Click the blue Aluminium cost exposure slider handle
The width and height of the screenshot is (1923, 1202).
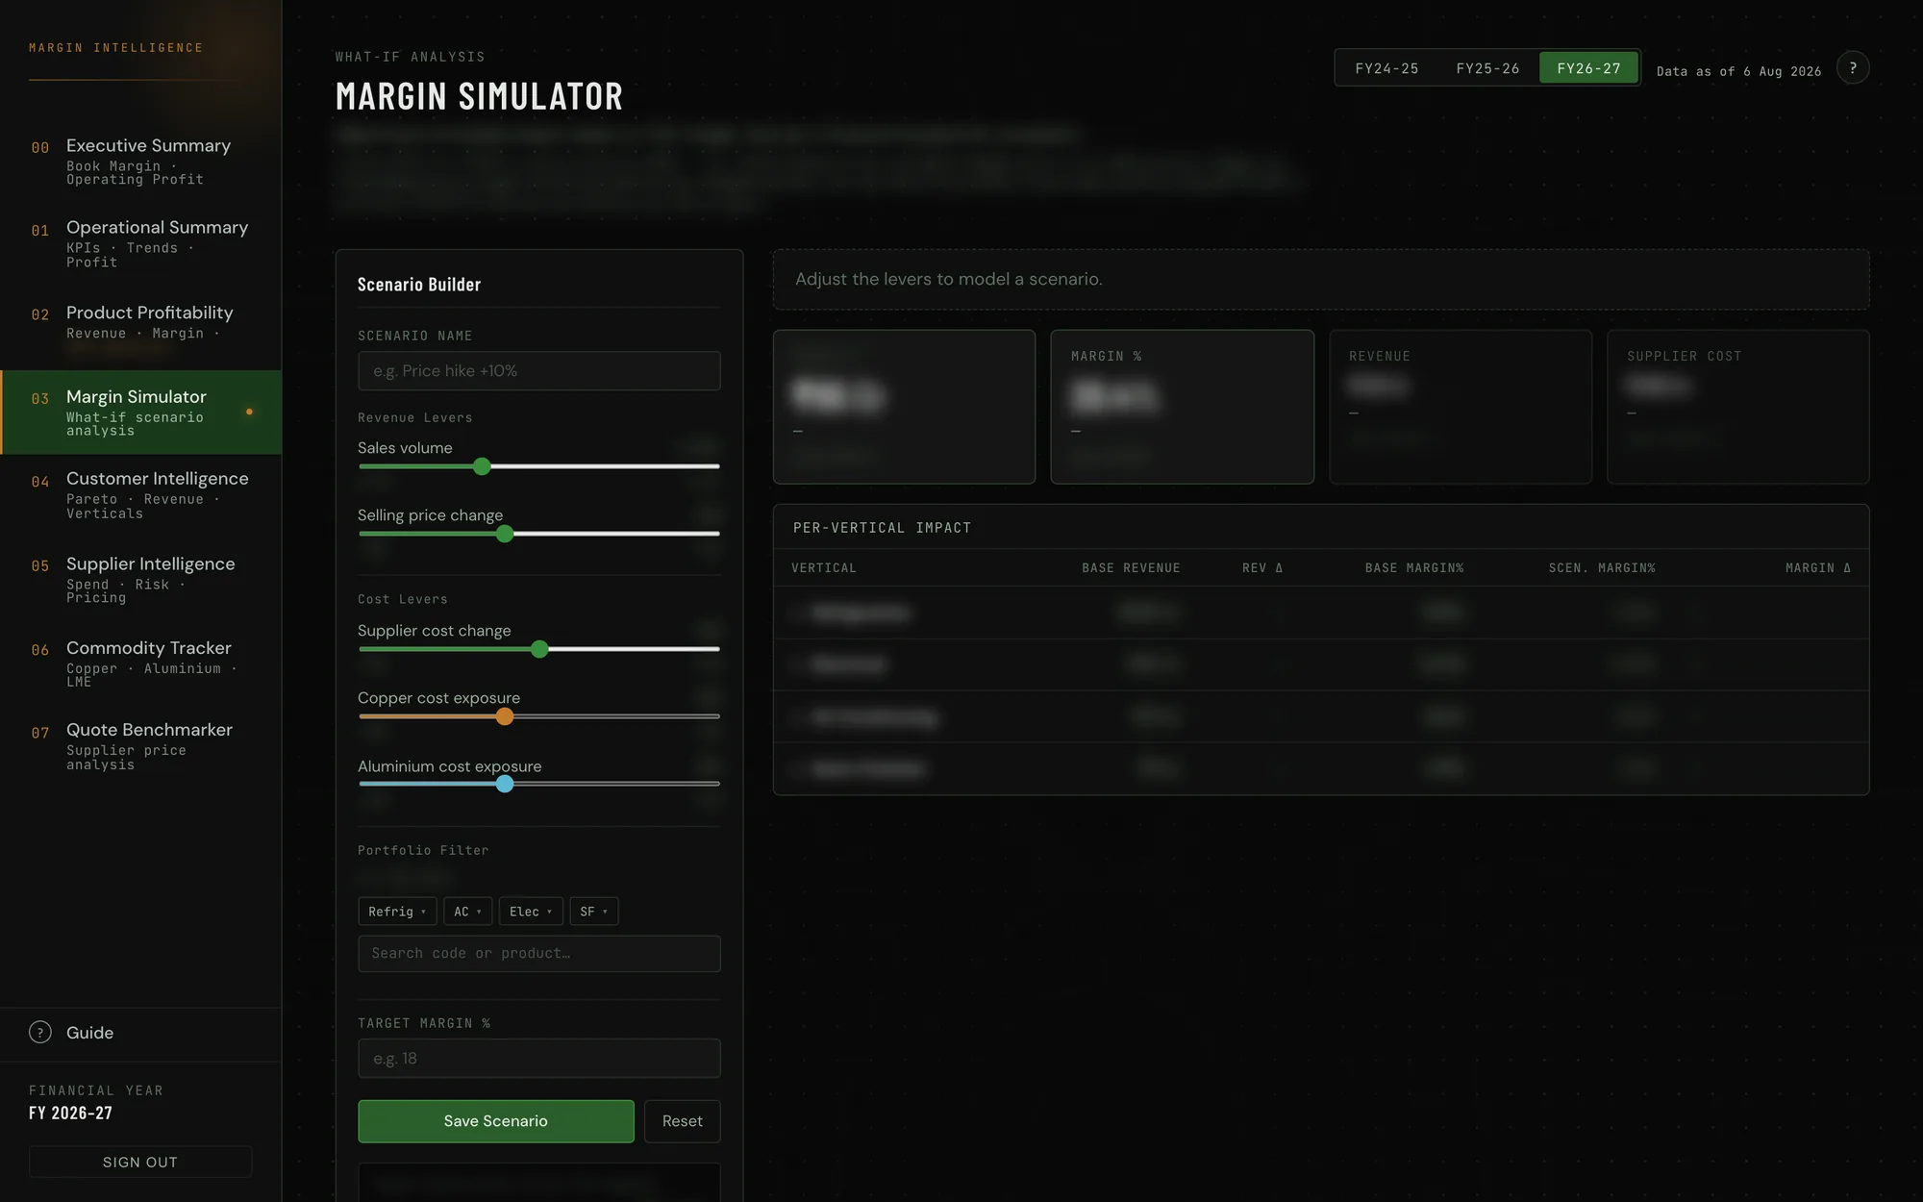pos(505,784)
